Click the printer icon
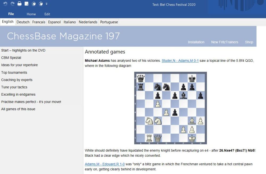The width and height of the screenshot is (266, 174). tap(19, 4)
